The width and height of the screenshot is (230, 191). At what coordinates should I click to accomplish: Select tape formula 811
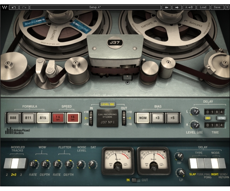tap(28, 118)
